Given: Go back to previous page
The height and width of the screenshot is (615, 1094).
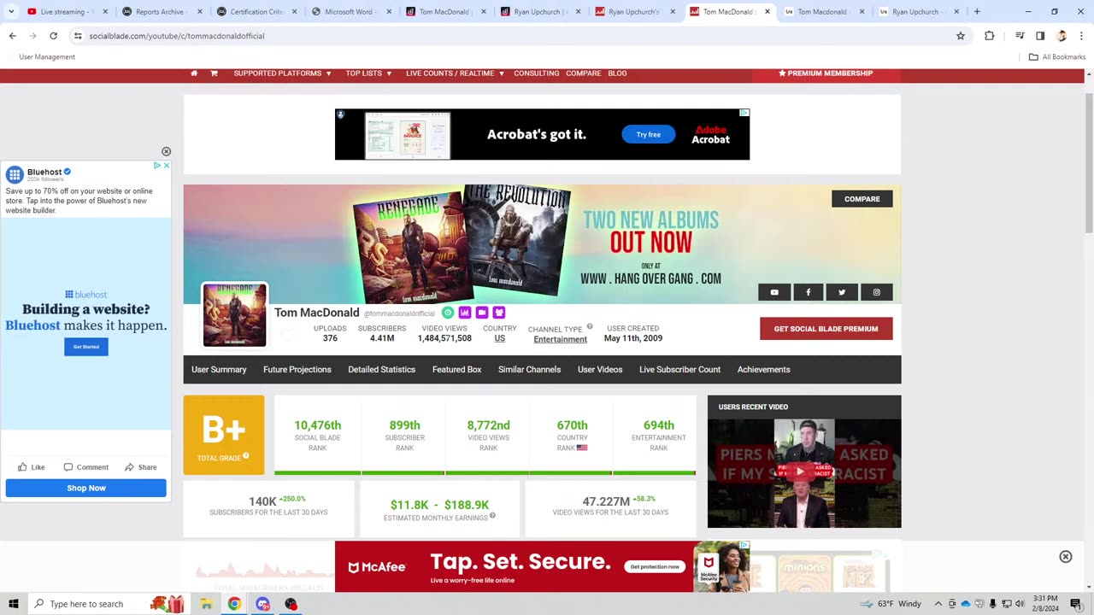Looking at the screenshot, I should click(x=12, y=36).
